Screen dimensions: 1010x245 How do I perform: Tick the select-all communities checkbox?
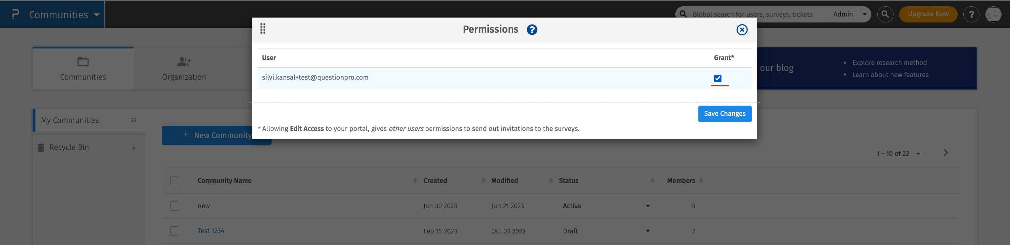[174, 181]
